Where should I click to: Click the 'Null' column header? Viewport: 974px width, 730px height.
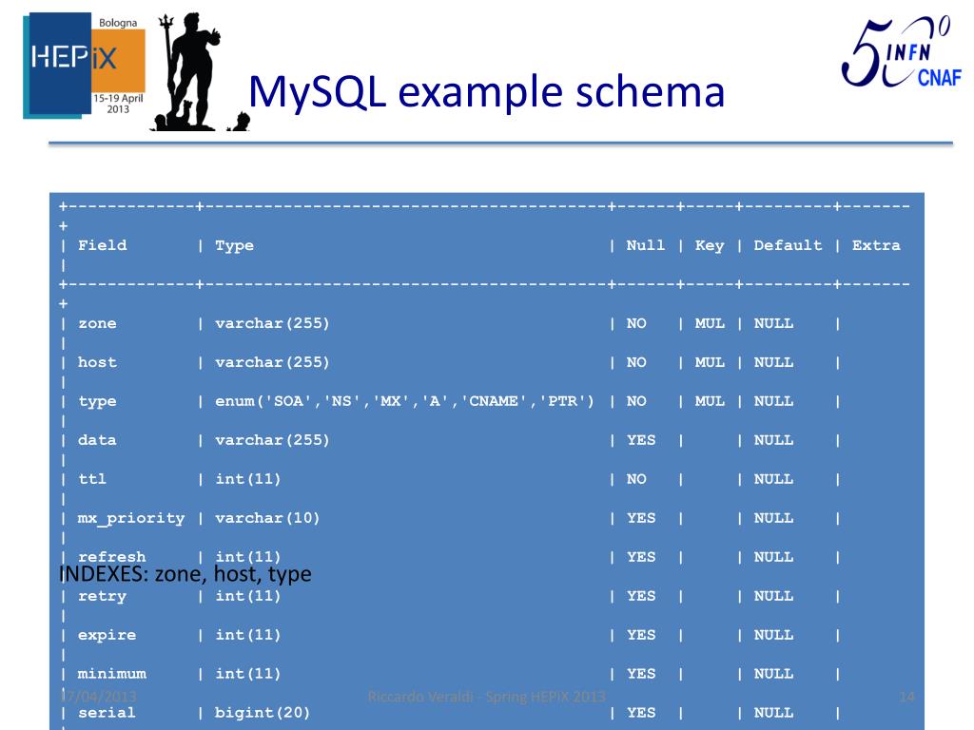[x=646, y=246]
